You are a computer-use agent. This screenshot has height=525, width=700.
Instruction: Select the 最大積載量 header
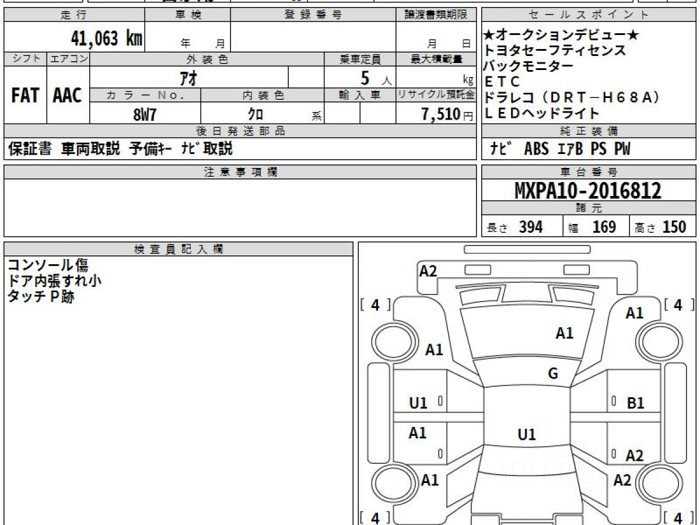(436, 59)
